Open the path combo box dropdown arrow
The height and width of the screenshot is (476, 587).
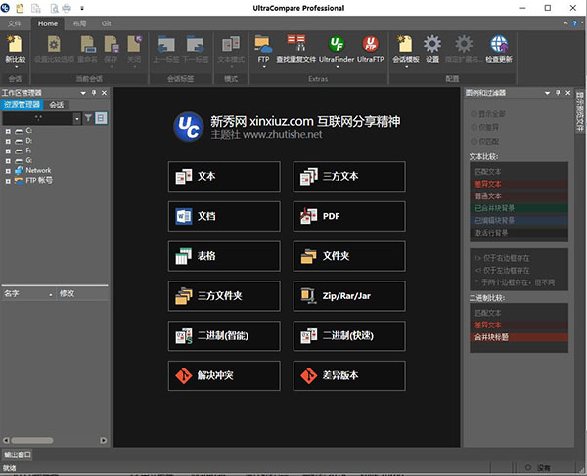76,118
